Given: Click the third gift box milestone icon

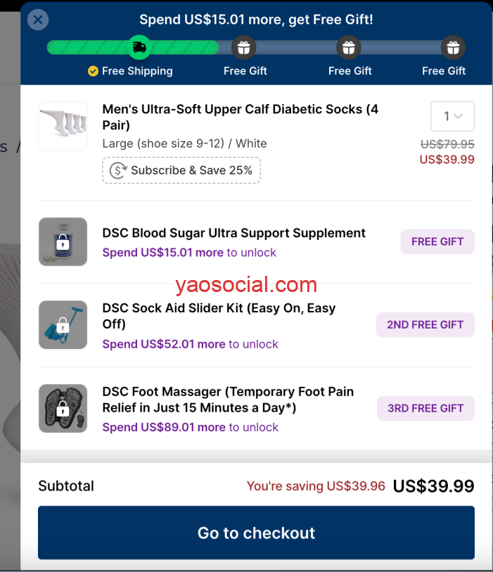Looking at the screenshot, I should 453,47.
